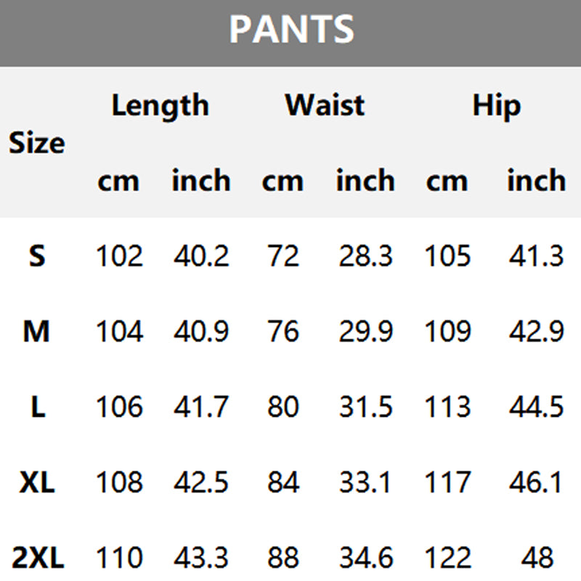This screenshot has height=581, width=581.
Task: Click the 102 cm length value
Action: click(x=120, y=256)
